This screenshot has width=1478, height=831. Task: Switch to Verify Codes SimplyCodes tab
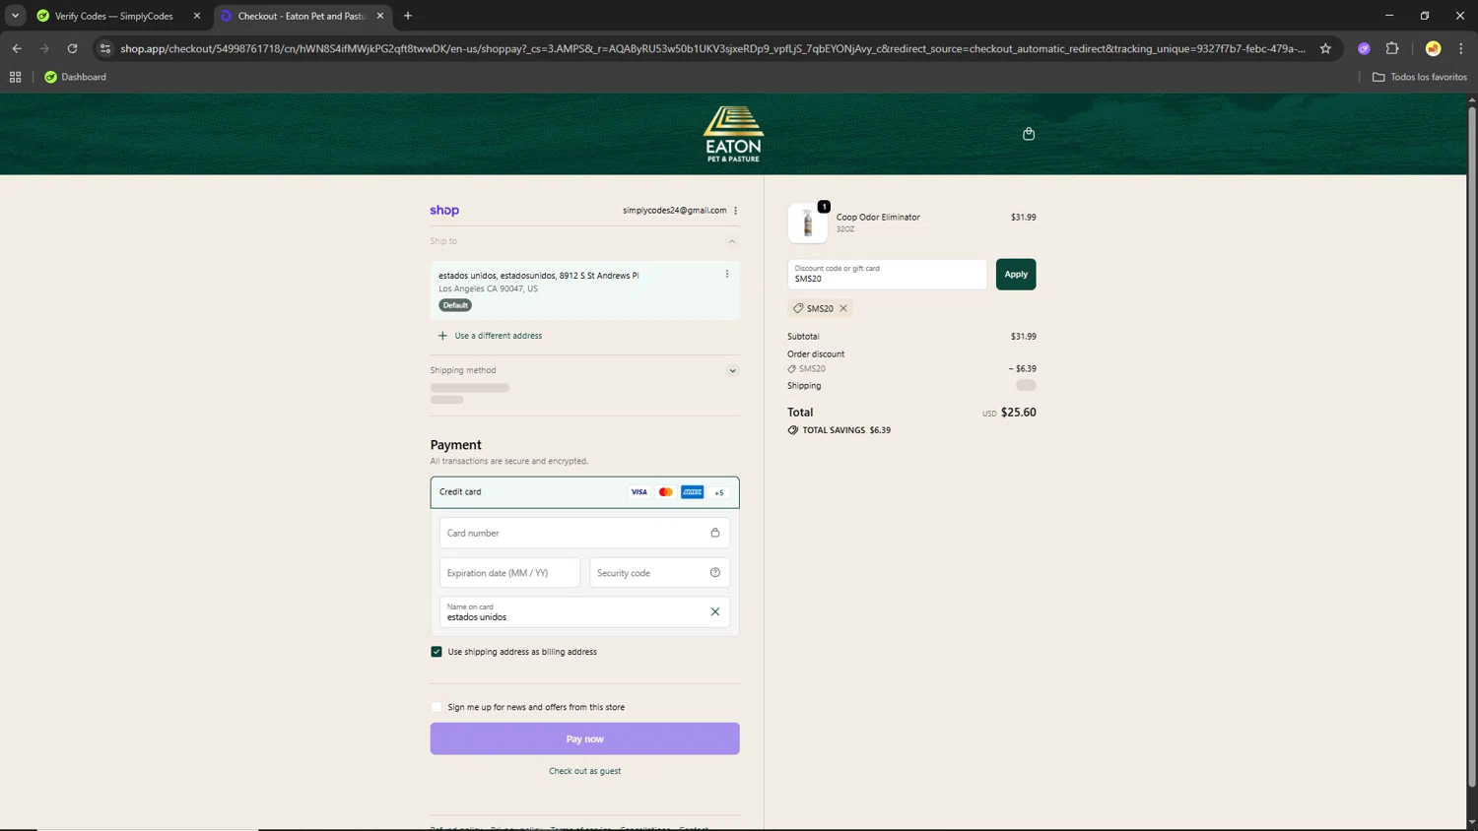click(114, 16)
